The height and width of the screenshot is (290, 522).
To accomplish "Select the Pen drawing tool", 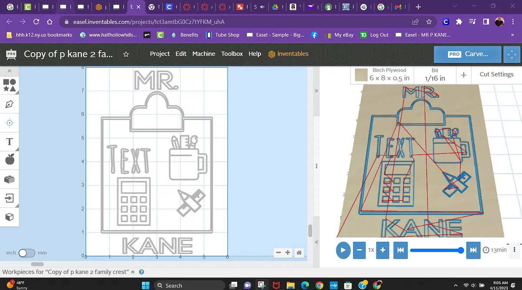I will click(x=10, y=104).
